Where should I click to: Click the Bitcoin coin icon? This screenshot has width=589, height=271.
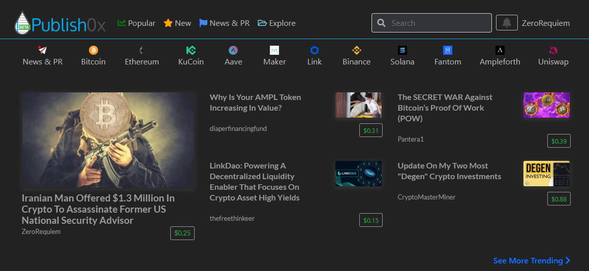pos(93,50)
